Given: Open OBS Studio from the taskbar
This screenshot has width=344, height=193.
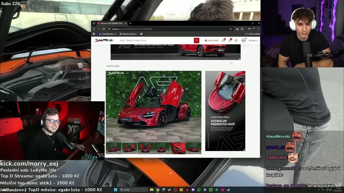Looking at the screenshot, I should [175, 190].
